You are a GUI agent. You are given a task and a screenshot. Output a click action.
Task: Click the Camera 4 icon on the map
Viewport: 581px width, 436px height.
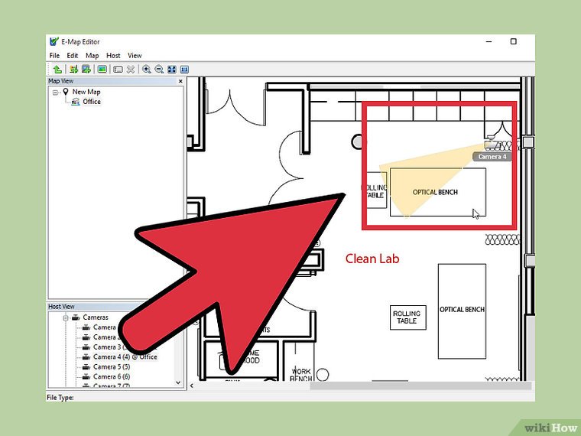click(x=491, y=144)
